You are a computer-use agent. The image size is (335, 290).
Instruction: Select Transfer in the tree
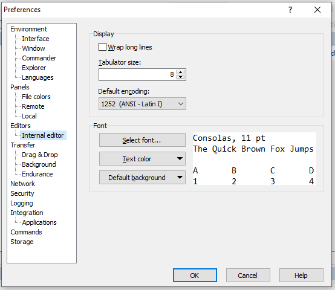[23, 145]
